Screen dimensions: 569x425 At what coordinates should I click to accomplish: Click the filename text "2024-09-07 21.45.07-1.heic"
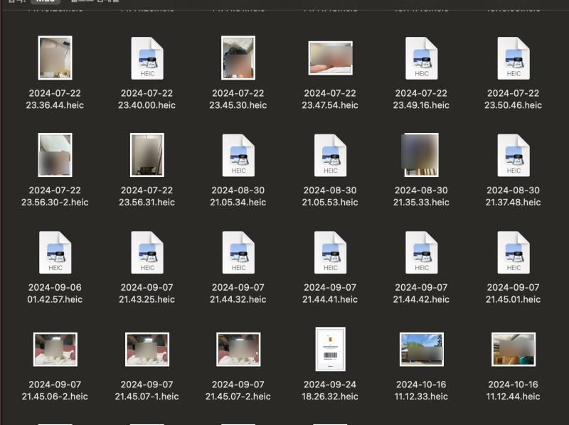tap(147, 391)
